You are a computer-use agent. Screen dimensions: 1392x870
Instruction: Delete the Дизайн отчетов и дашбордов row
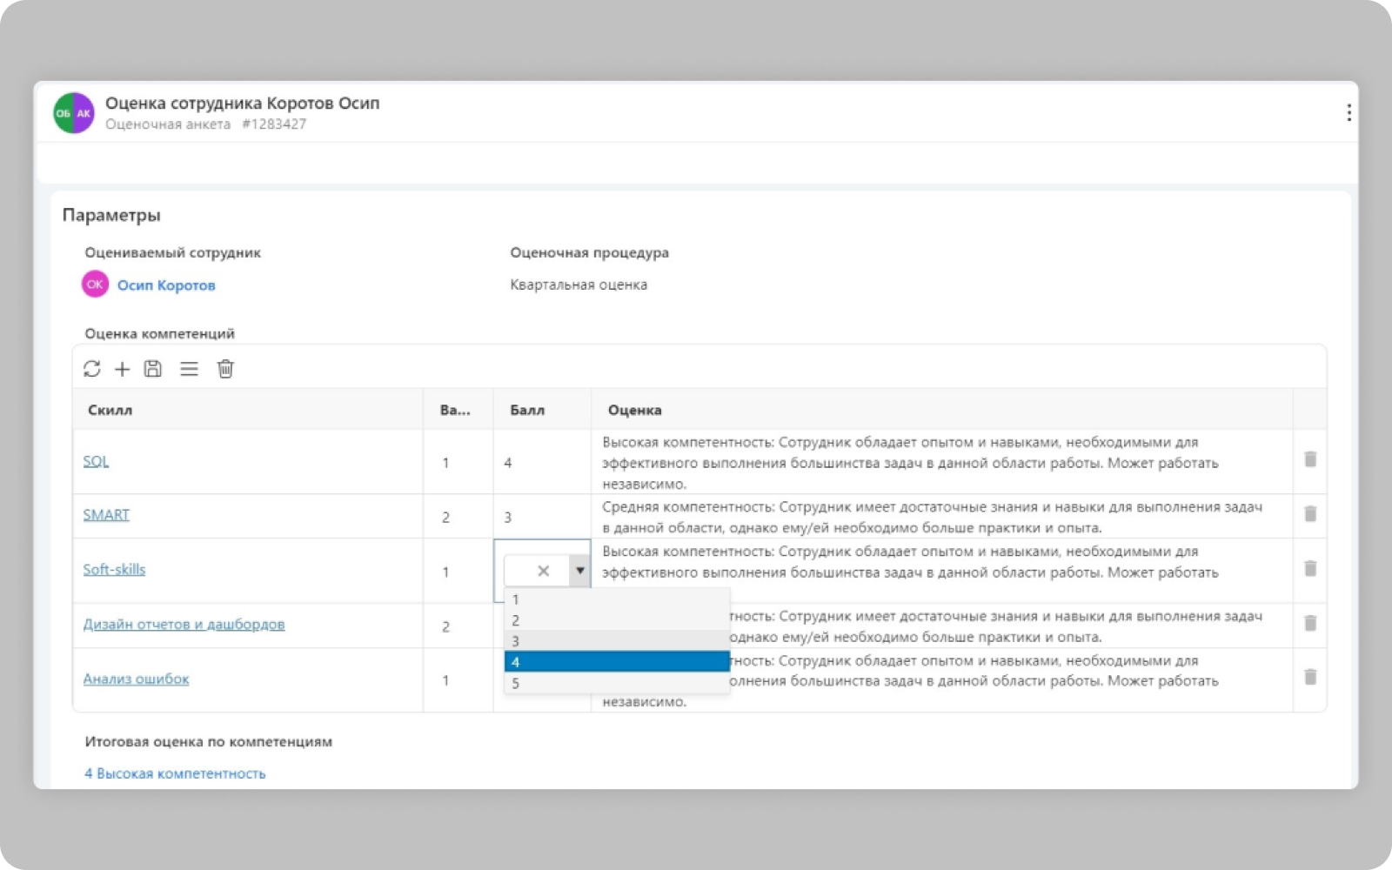pyautogui.click(x=1310, y=623)
